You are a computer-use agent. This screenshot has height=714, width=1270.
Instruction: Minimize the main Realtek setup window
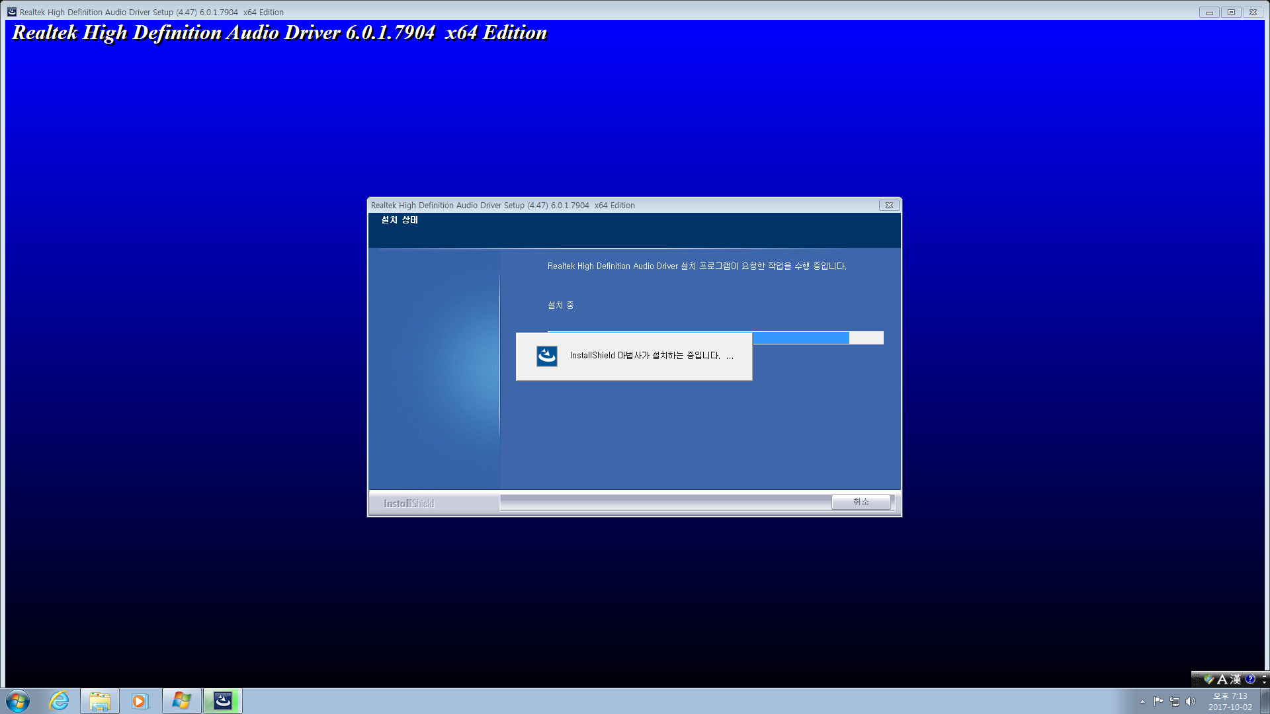pos(1209,12)
